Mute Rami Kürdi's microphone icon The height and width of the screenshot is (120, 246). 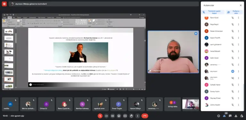[x=233, y=18]
